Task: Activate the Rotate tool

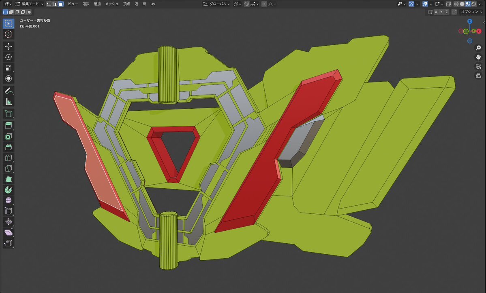Action: point(9,57)
